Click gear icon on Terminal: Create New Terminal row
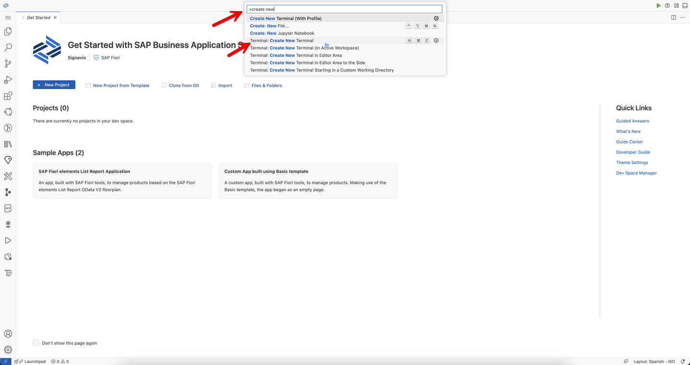This screenshot has width=690, height=365. coord(436,41)
